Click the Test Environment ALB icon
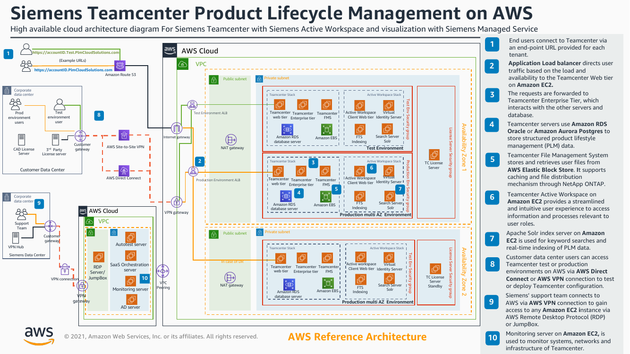630x354 pixels. click(x=192, y=105)
